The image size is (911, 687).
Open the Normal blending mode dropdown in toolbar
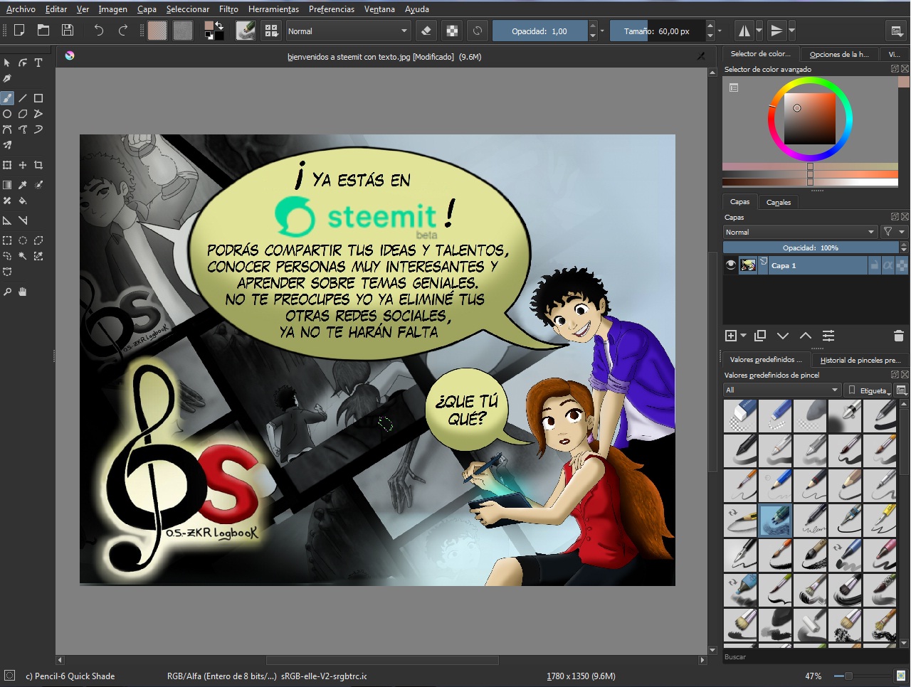[x=348, y=31]
